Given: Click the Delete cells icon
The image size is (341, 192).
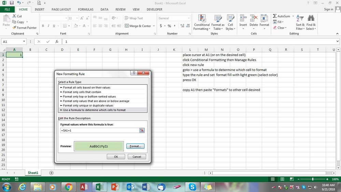Looking at the screenshot, I should pos(254,18).
